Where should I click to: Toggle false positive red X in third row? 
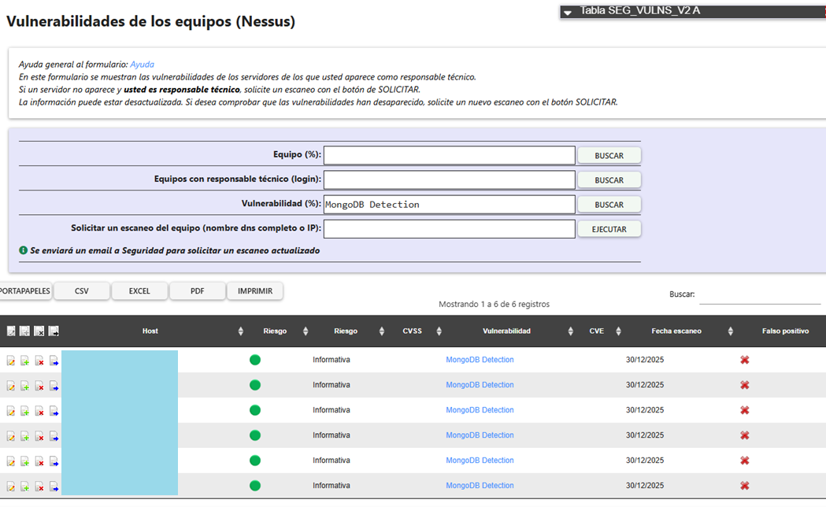(744, 410)
